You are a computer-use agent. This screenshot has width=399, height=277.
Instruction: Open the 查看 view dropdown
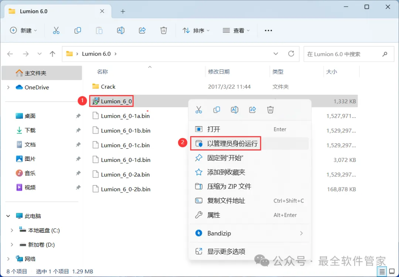tap(236, 31)
